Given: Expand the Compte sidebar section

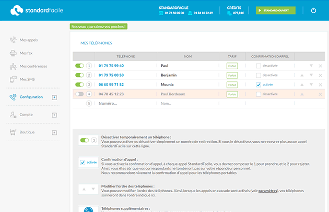Looking at the screenshot, I should pyautogui.click(x=54, y=115).
